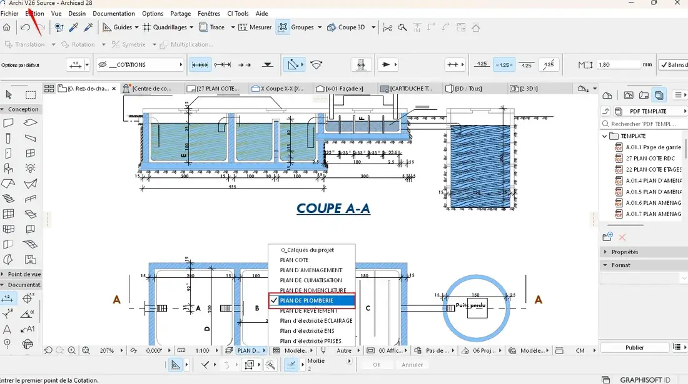Click the text size field showing 1,80
Screen dimensions: 688x384
[618, 65]
